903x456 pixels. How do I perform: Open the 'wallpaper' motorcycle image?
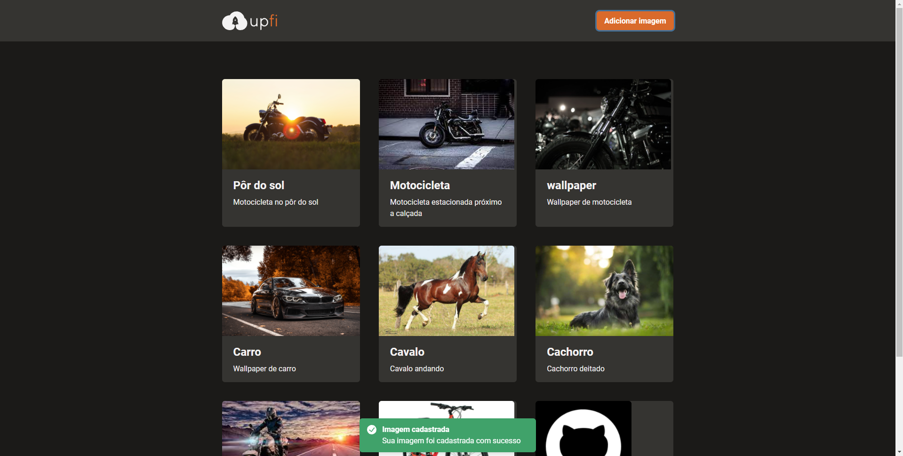(x=603, y=124)
